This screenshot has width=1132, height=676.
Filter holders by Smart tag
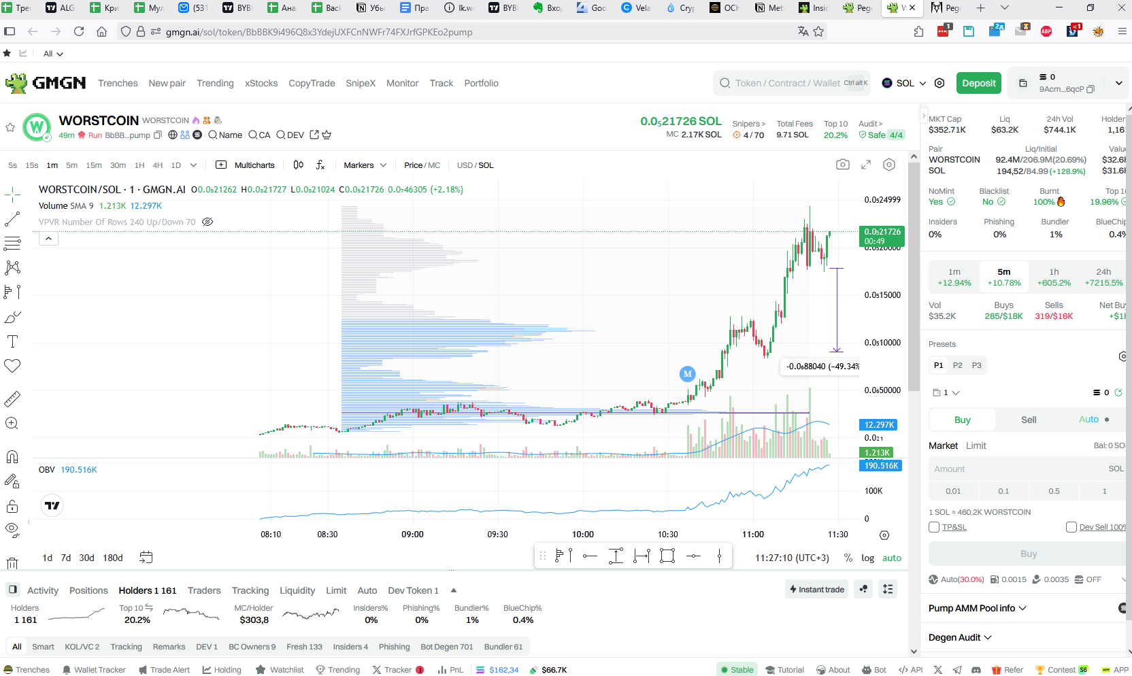point(43,647)
